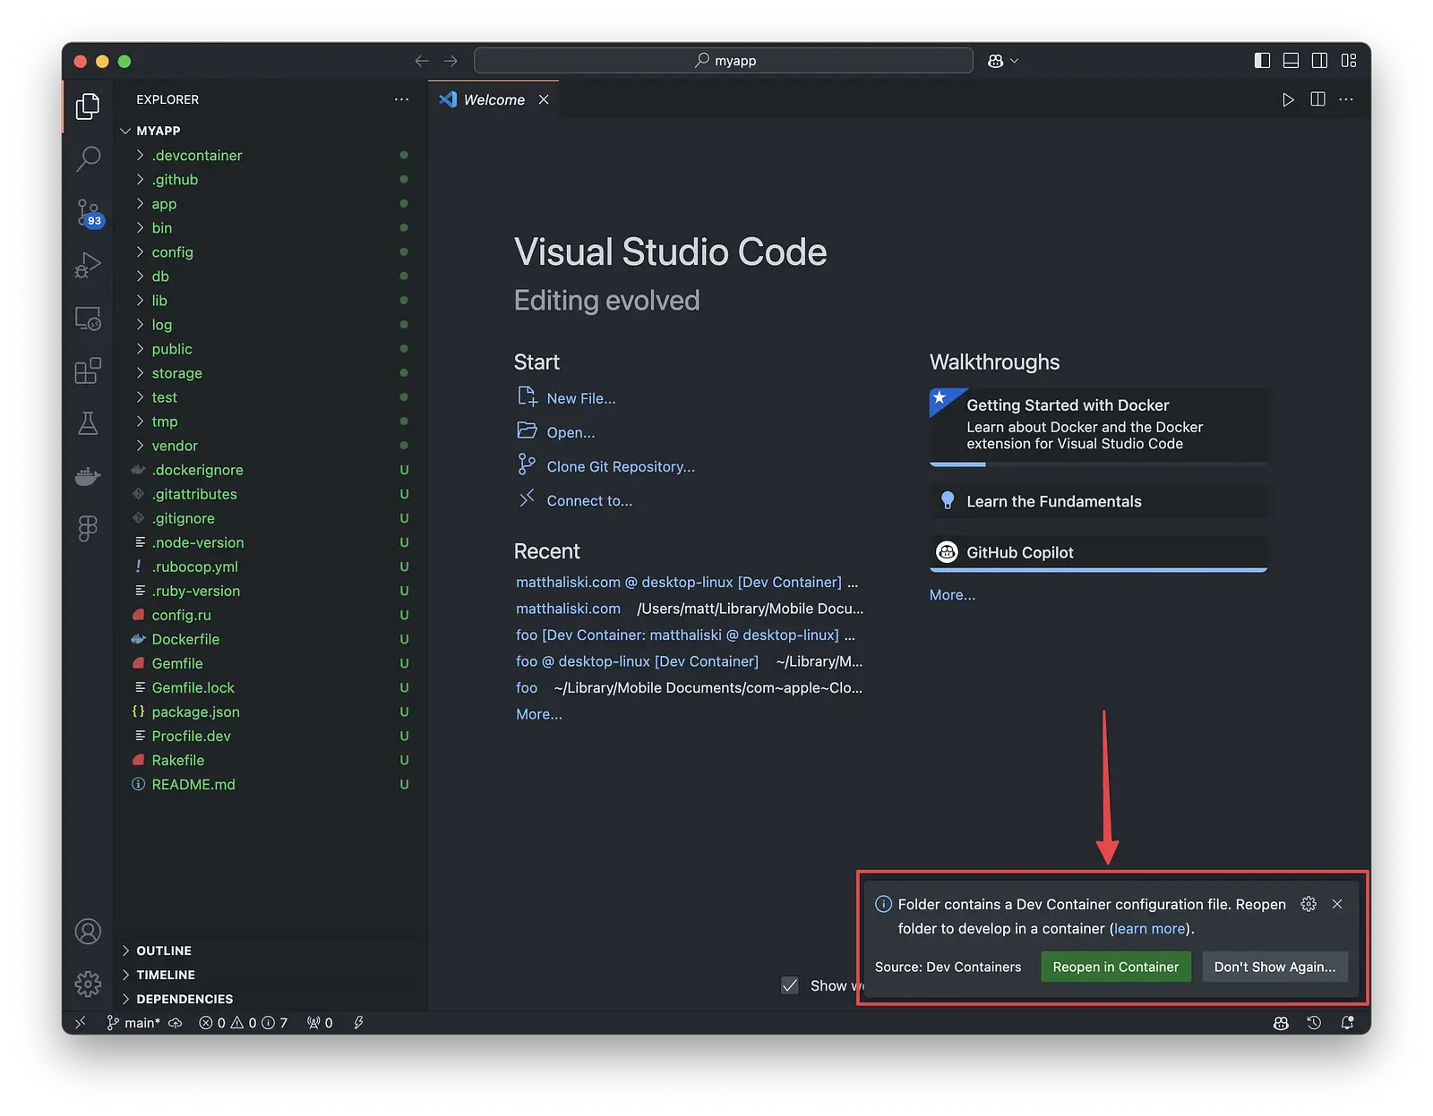This screenshot has height=1116, width=1433.
Task: Open README.md in the explorer
Action: coord(270,784)
